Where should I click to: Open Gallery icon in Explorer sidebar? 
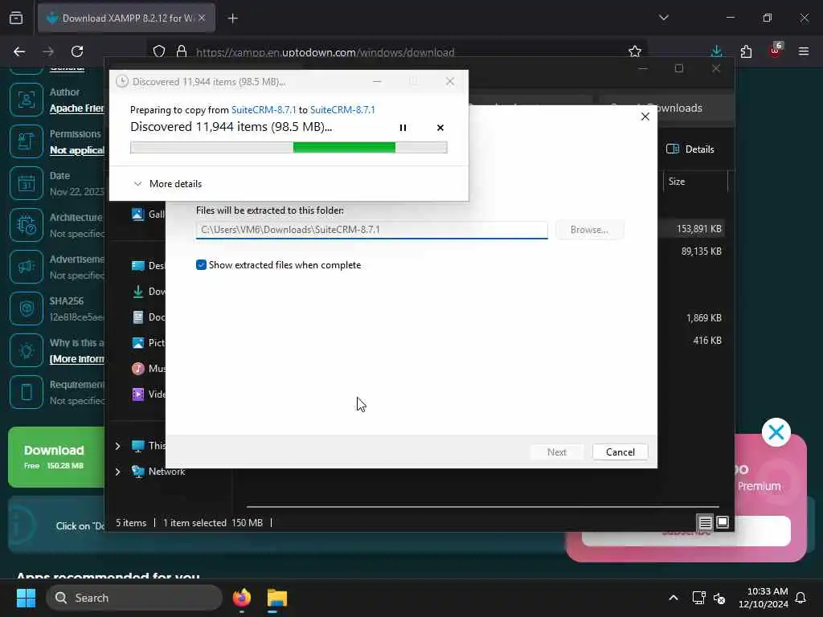point(138,215)
